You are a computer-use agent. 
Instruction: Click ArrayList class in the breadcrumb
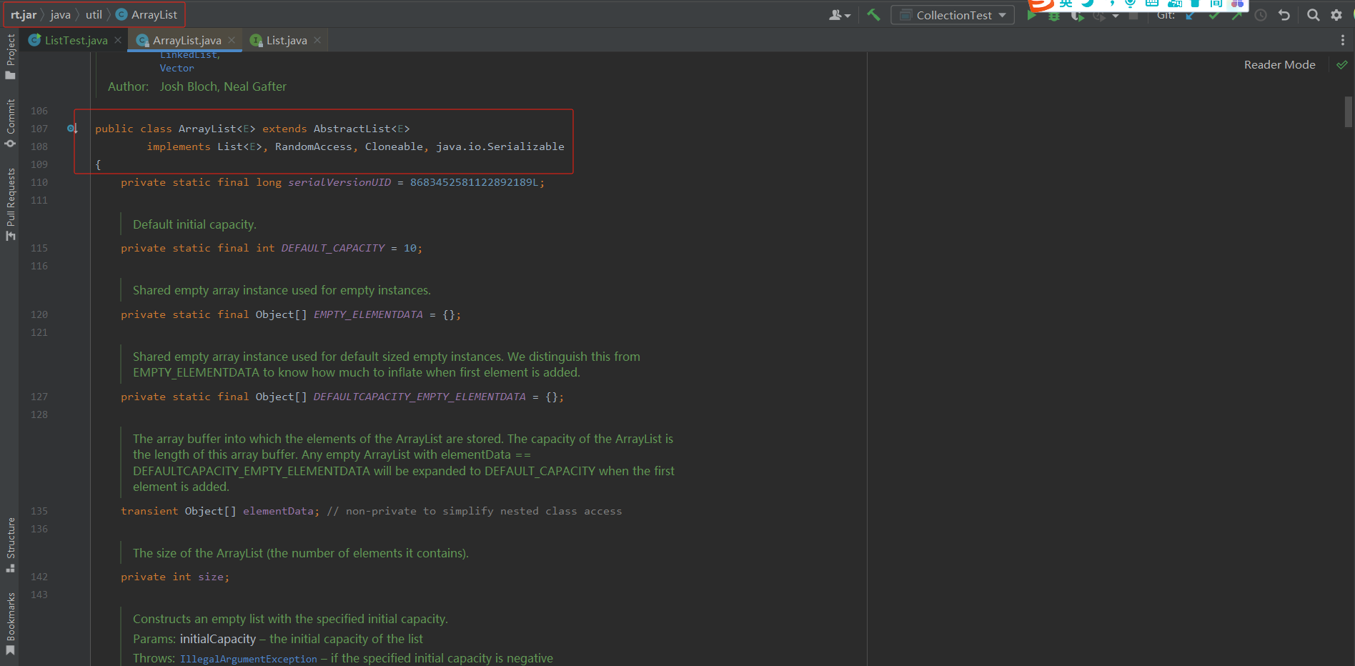[147, 15]
